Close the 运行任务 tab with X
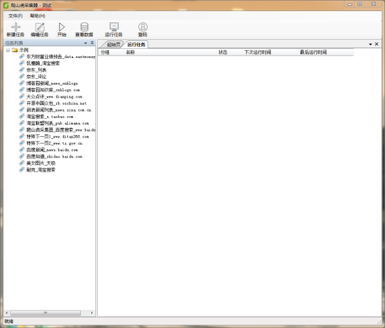 click(x=377, y=44)
